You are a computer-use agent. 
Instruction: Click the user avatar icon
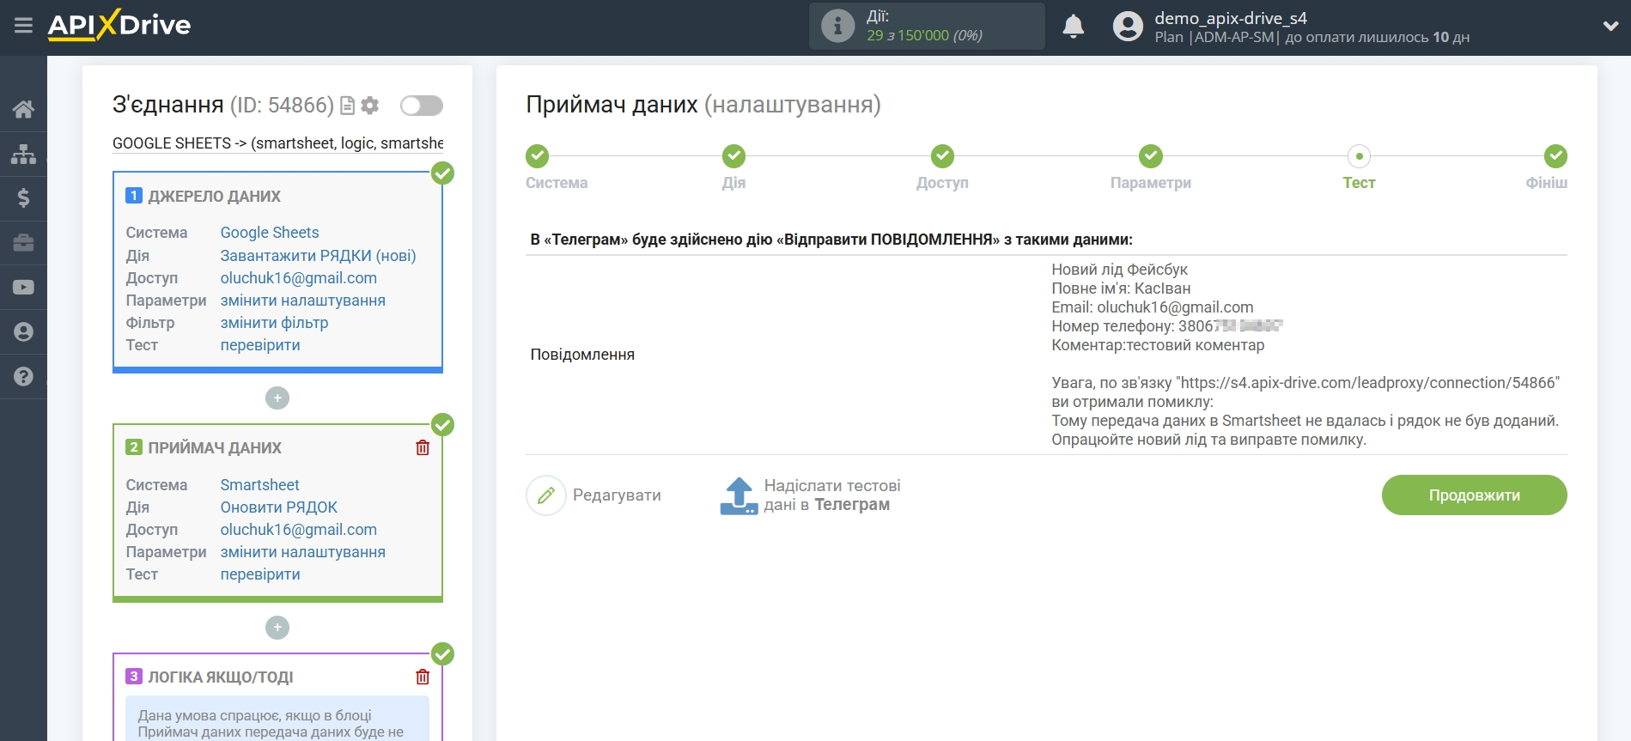(x=1128, y=26)
